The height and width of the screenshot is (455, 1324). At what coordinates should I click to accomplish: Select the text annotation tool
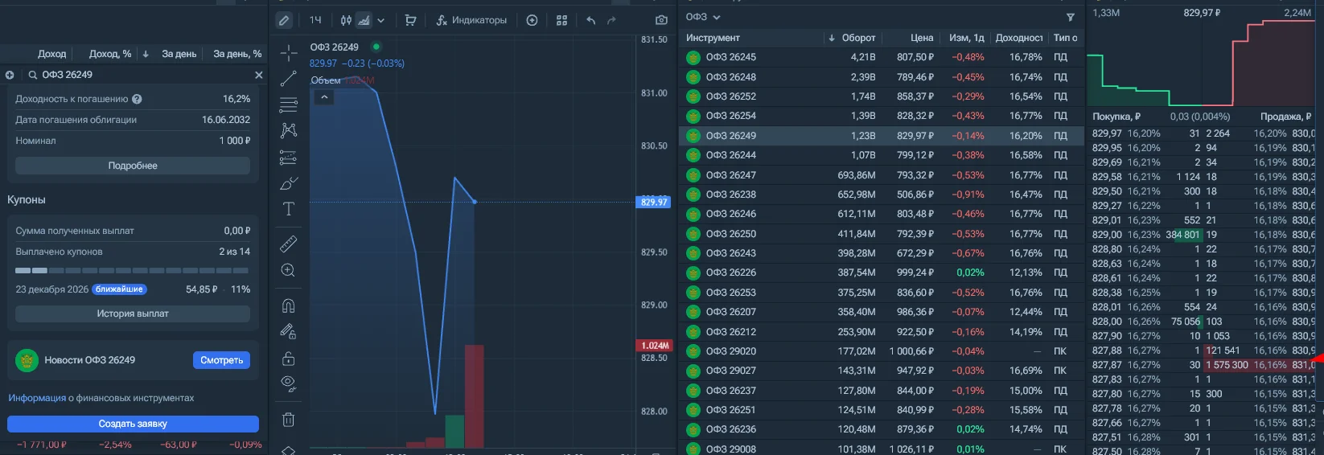pyautogui.click(x=289, y=209)
